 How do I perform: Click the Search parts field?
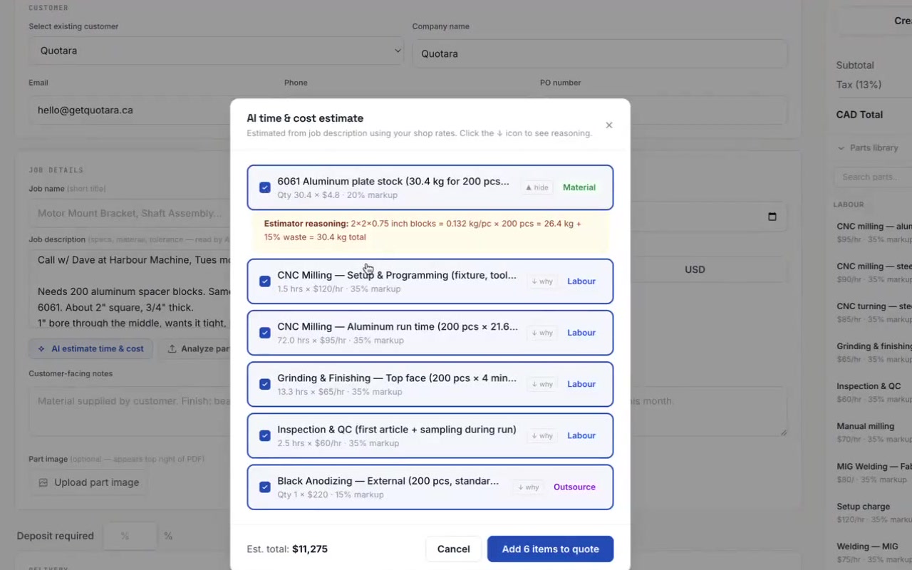click(874, 177)
